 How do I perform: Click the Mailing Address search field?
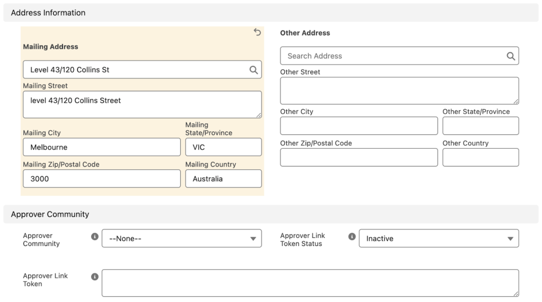tap(143, 70)
